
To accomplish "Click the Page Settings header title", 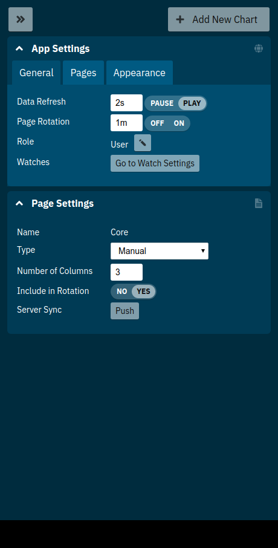I will point(62,203).
